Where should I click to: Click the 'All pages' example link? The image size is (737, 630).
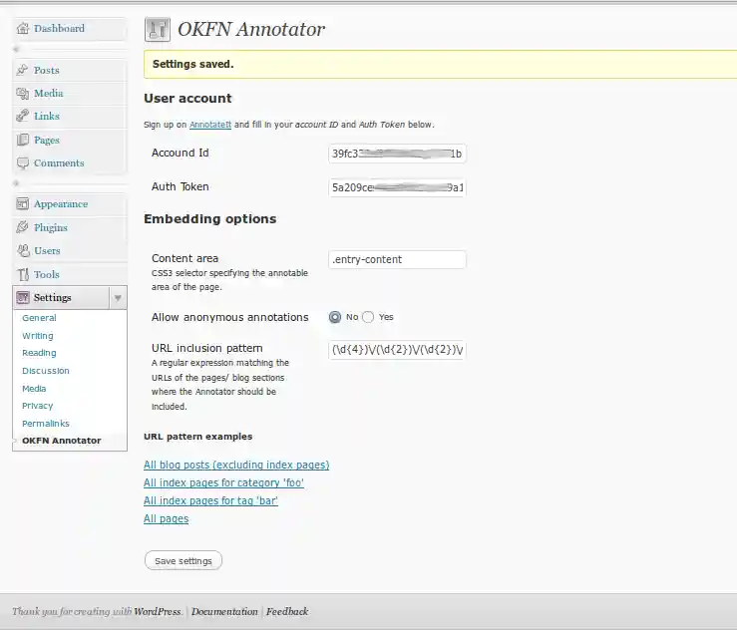pyautogui.click(x=166, y=518)
